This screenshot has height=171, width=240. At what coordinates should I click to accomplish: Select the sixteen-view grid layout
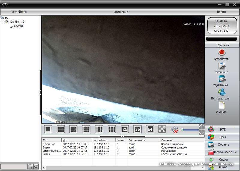tap(112, 129)
